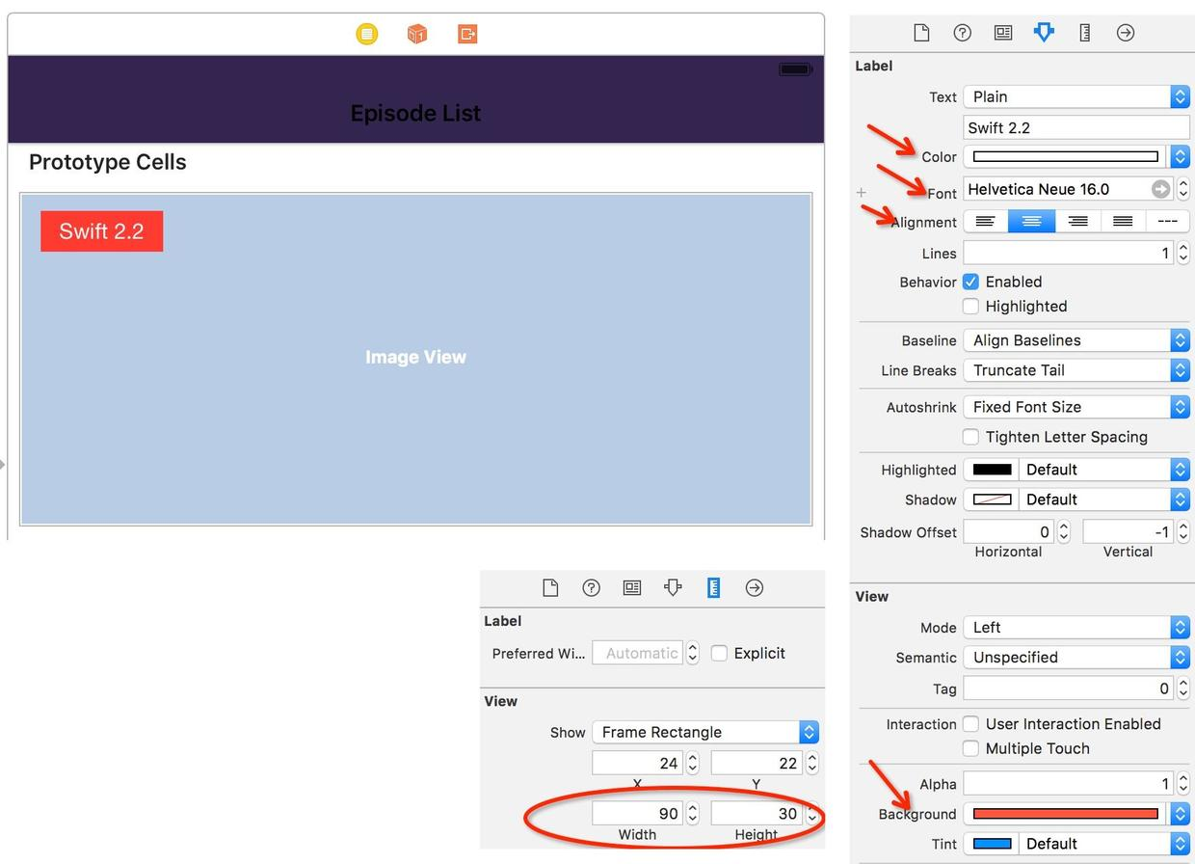
Task: Click the Tag value field
Action: click(1068, 688)
